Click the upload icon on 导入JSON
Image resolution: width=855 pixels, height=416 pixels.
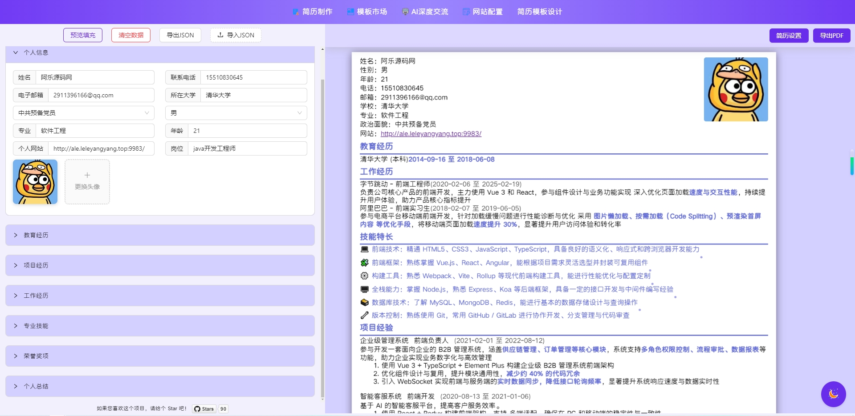pyautogui.click(x=220, y=35)
